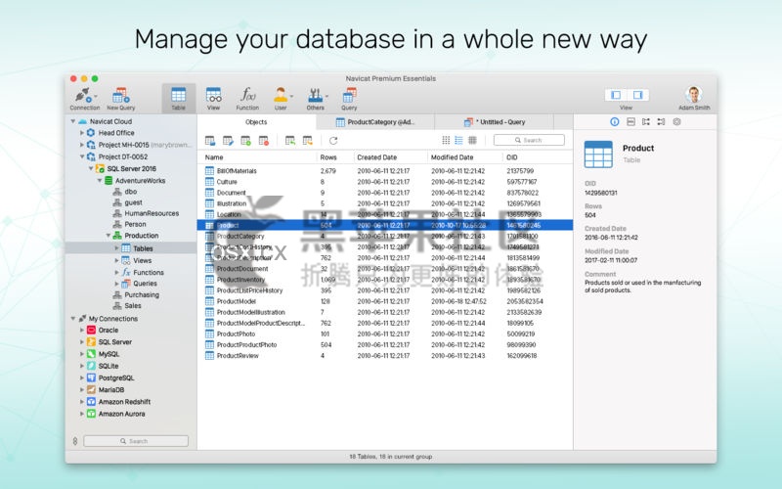782x489 pixels.
Task: Select the Queries tree node
Action: click(x=140, y=284)
